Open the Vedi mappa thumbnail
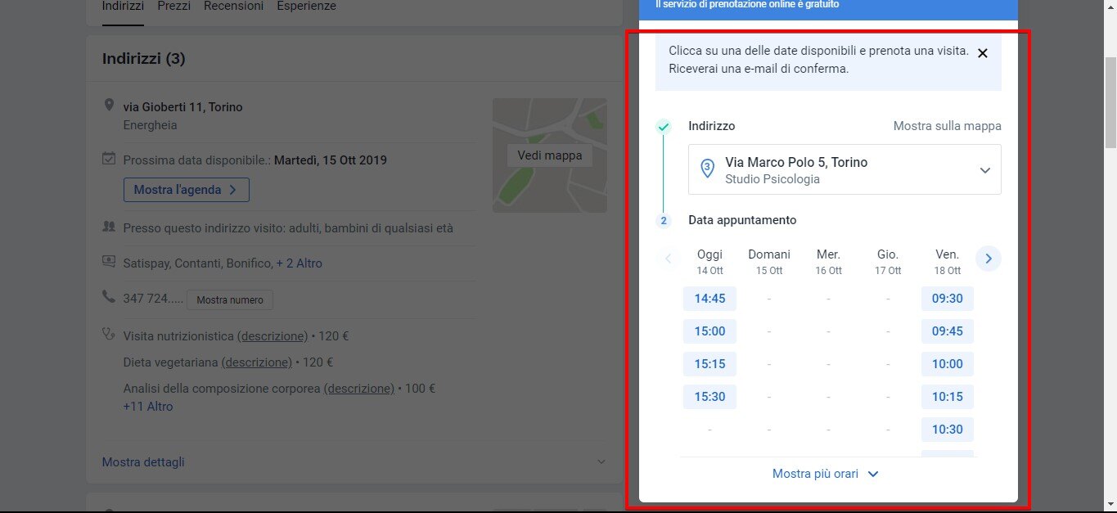This screenshot has width=1117, height=513. coord(549,155)
